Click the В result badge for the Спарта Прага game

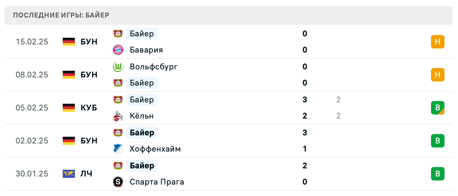(x=438, y=174)
